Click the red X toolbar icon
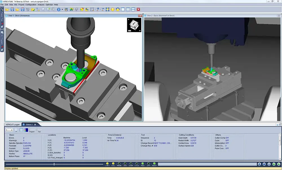The height and width of the screenshot is (170, 282). click(x=138, y=10)
